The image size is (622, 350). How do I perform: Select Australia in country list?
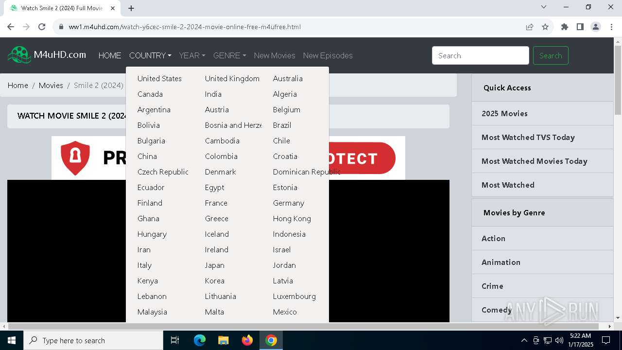[288, 78]
